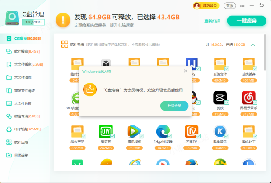The width and height of the screenshot is (271, 183).
Task: Click the 系统补丁 folder icon
Action: pos(249,132)
